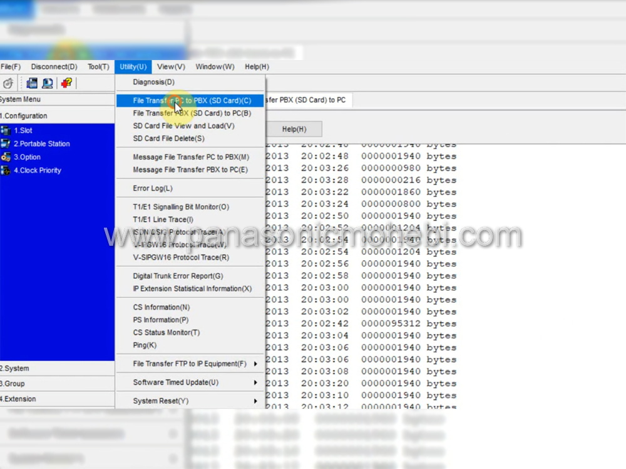Click the SD card backup toolbar icon

31,83
